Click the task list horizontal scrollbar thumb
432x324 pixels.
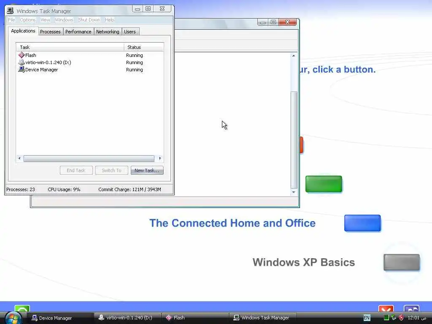[89, 159]
